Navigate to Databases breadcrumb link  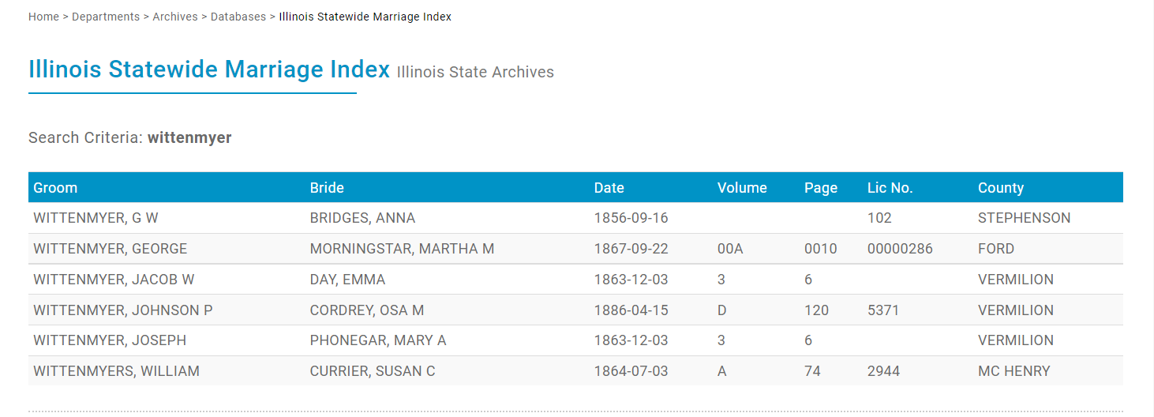tap(238, 17)
